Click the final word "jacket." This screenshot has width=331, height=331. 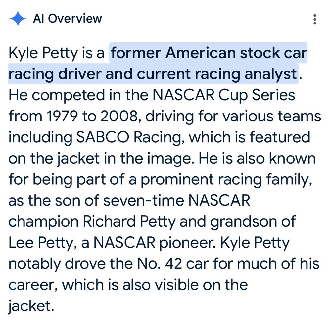[x=31, y=306]
